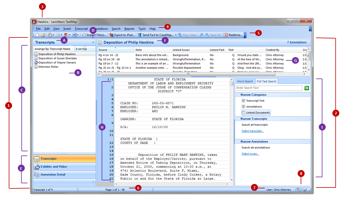Click the TextMap app icon in title bar
The image size is (345, 202).
coord(34,22)
